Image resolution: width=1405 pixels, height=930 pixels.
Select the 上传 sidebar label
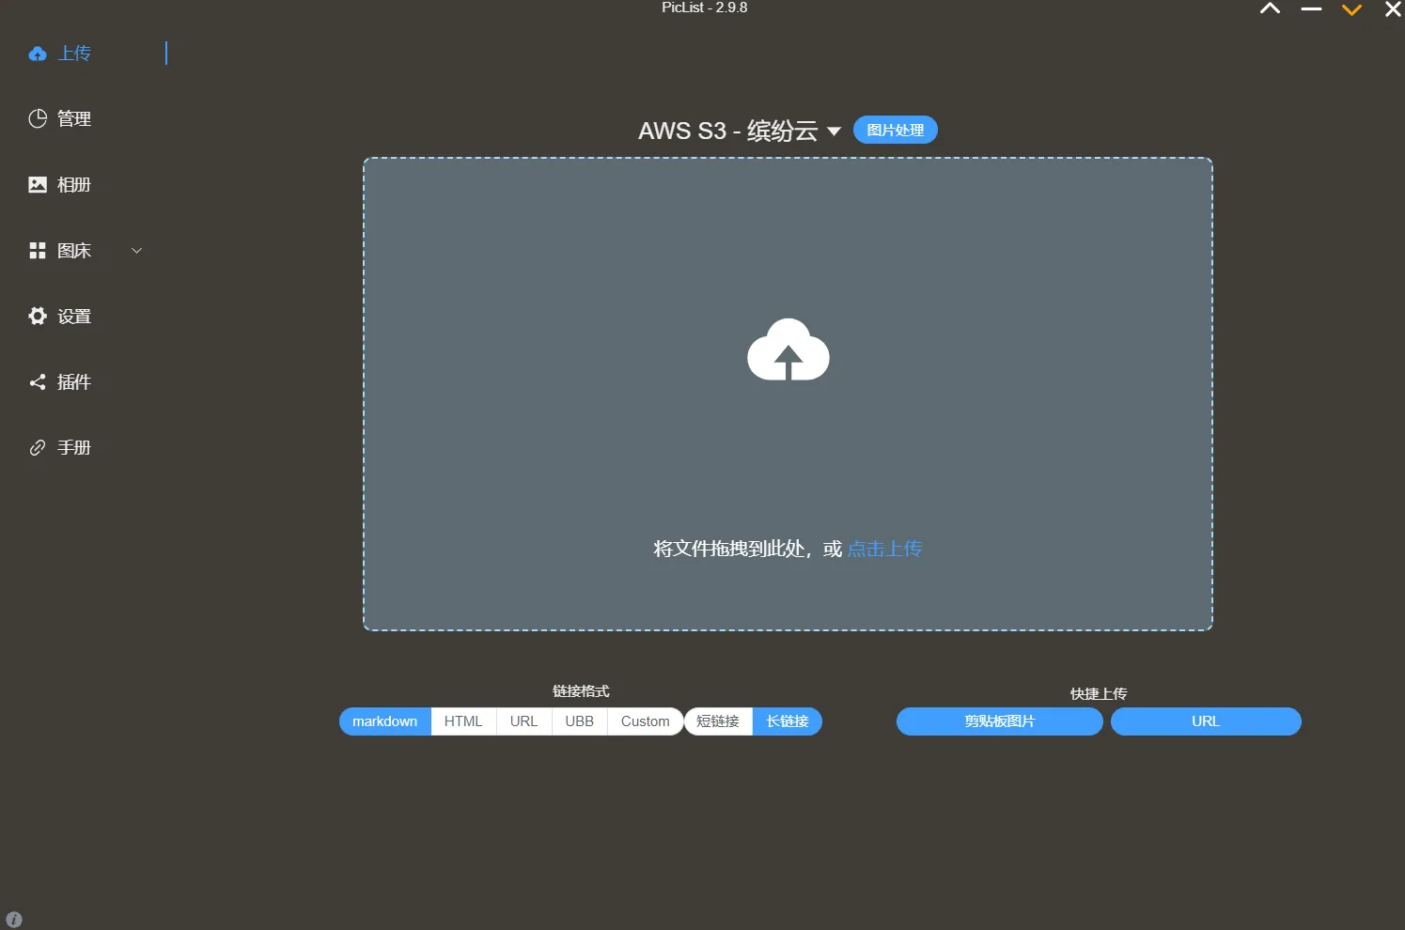point(74,54)
